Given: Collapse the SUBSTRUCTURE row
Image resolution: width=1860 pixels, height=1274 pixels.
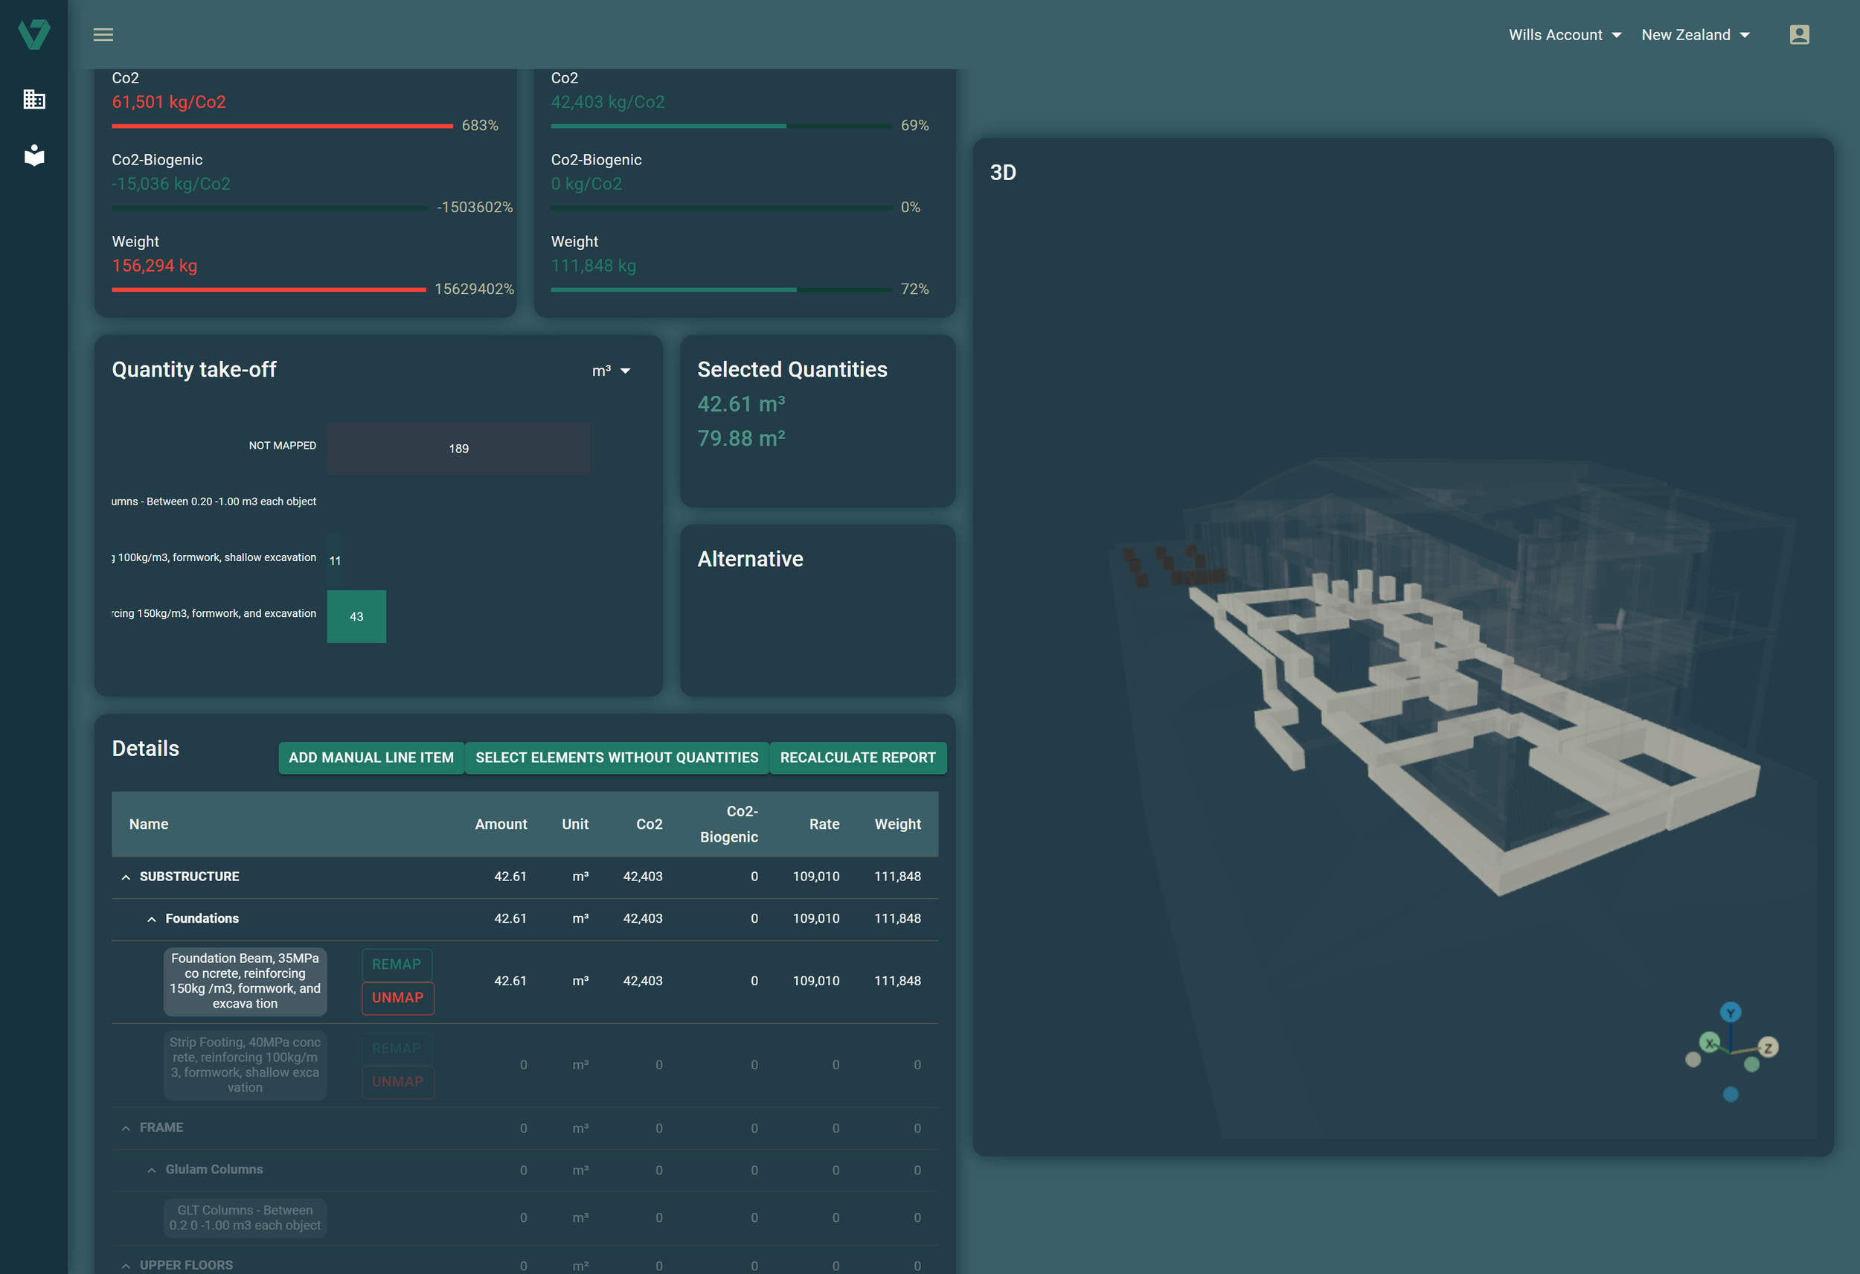Looking at the screenshot, I should [x=126, y=877].
